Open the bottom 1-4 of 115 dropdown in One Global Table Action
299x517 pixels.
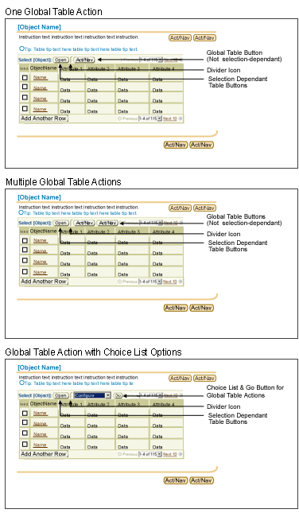[160, 119]
